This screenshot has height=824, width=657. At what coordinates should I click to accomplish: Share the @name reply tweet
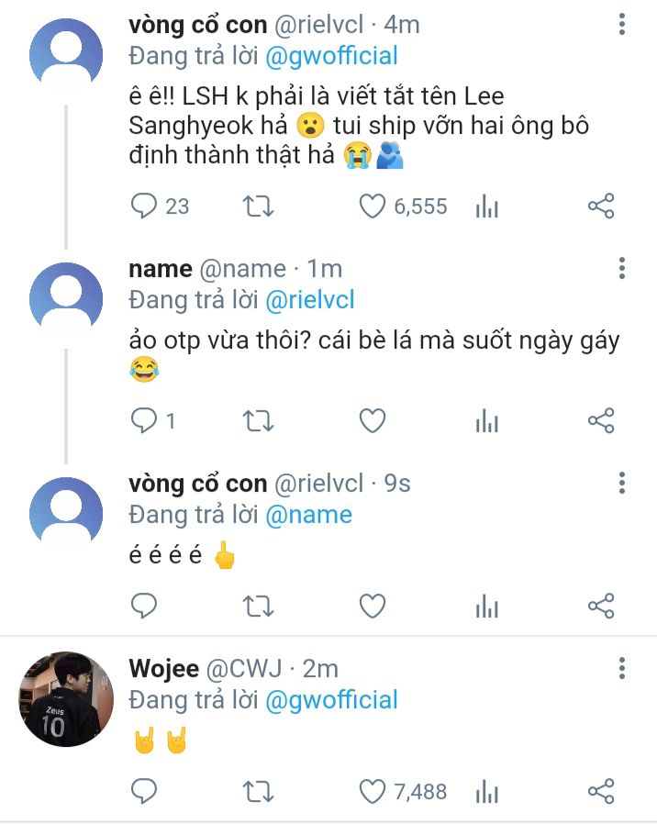coord(601,420)
